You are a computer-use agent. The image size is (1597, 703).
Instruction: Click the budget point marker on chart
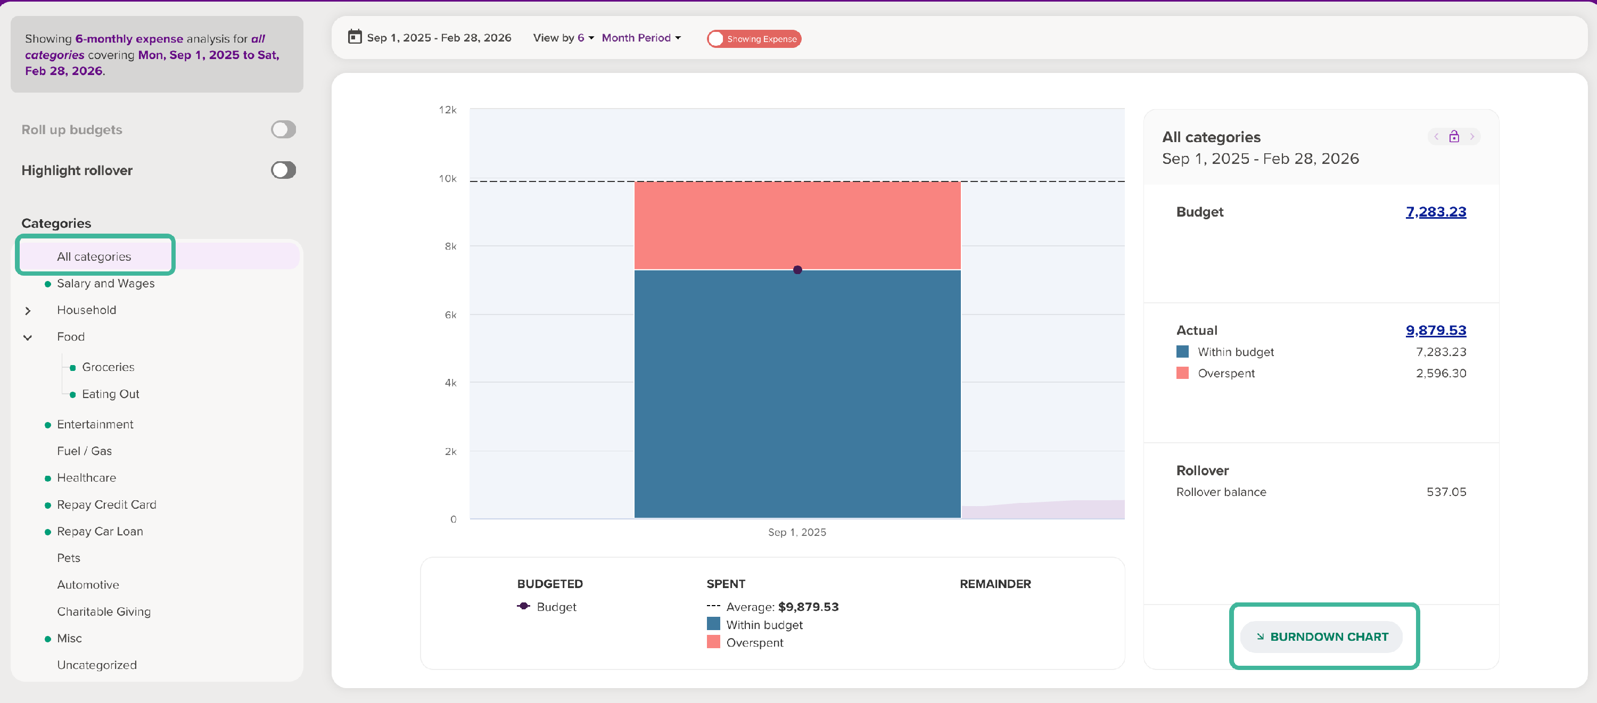point(797,270)
